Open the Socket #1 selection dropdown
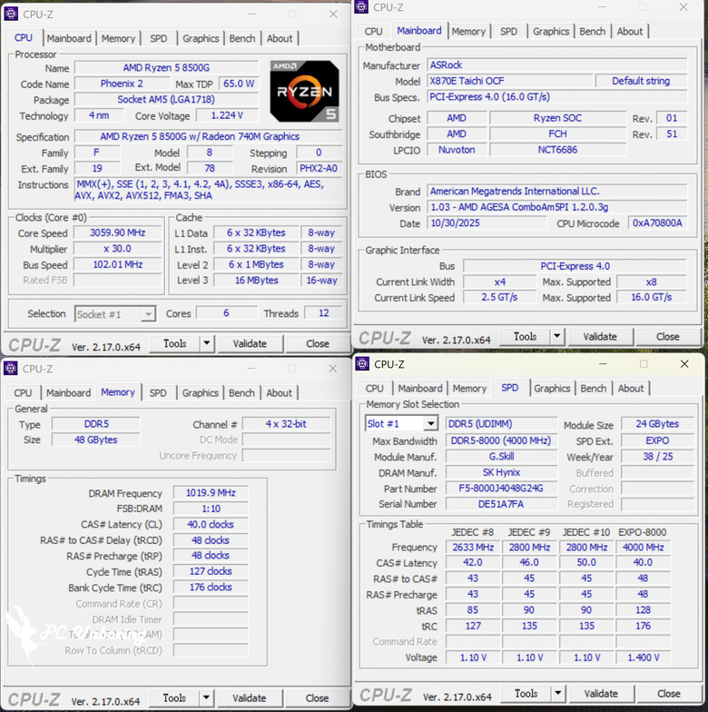Viewport: 708px width, 712px height. coord(115,314)
